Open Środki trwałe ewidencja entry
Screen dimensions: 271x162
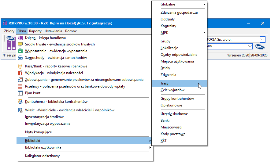tap(85, 44)
